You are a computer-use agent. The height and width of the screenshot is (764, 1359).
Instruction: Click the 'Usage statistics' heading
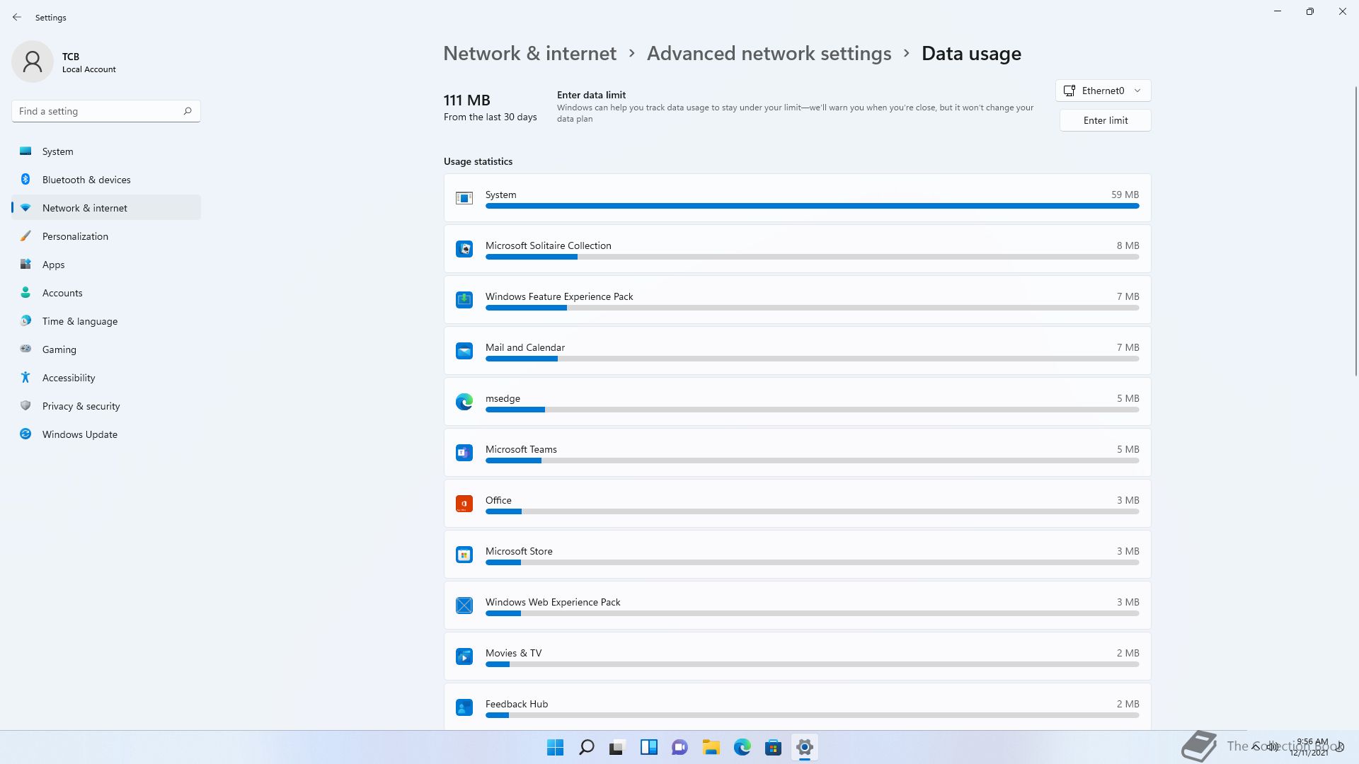[478, 161]
